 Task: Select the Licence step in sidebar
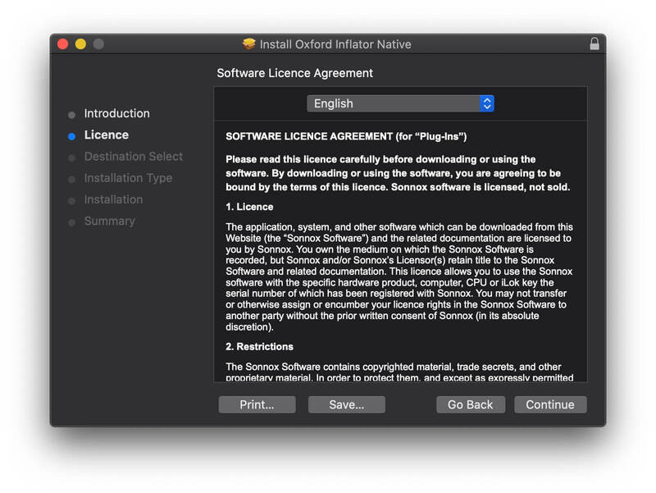click(x=107, y=135)
